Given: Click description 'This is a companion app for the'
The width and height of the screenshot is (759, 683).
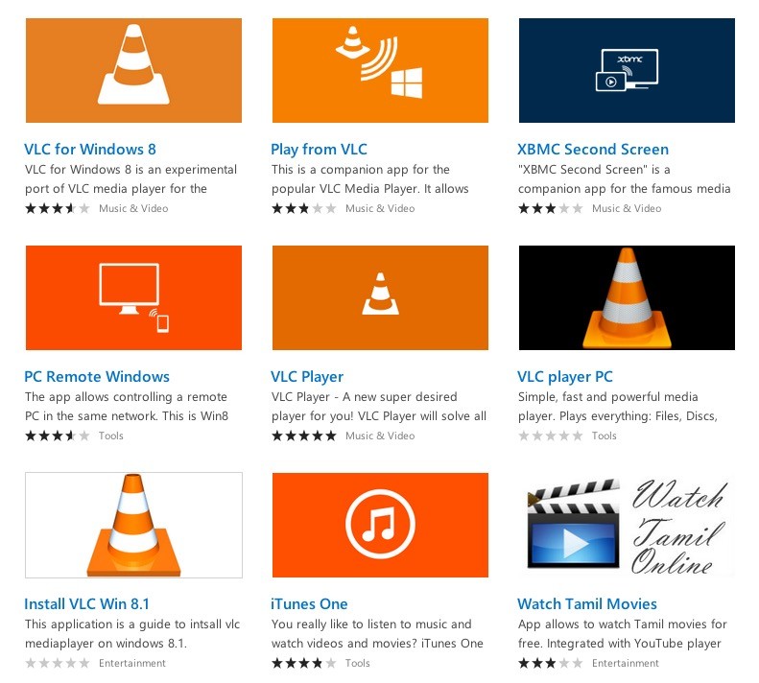Looking at the screenshot, I should click(361, 170).
